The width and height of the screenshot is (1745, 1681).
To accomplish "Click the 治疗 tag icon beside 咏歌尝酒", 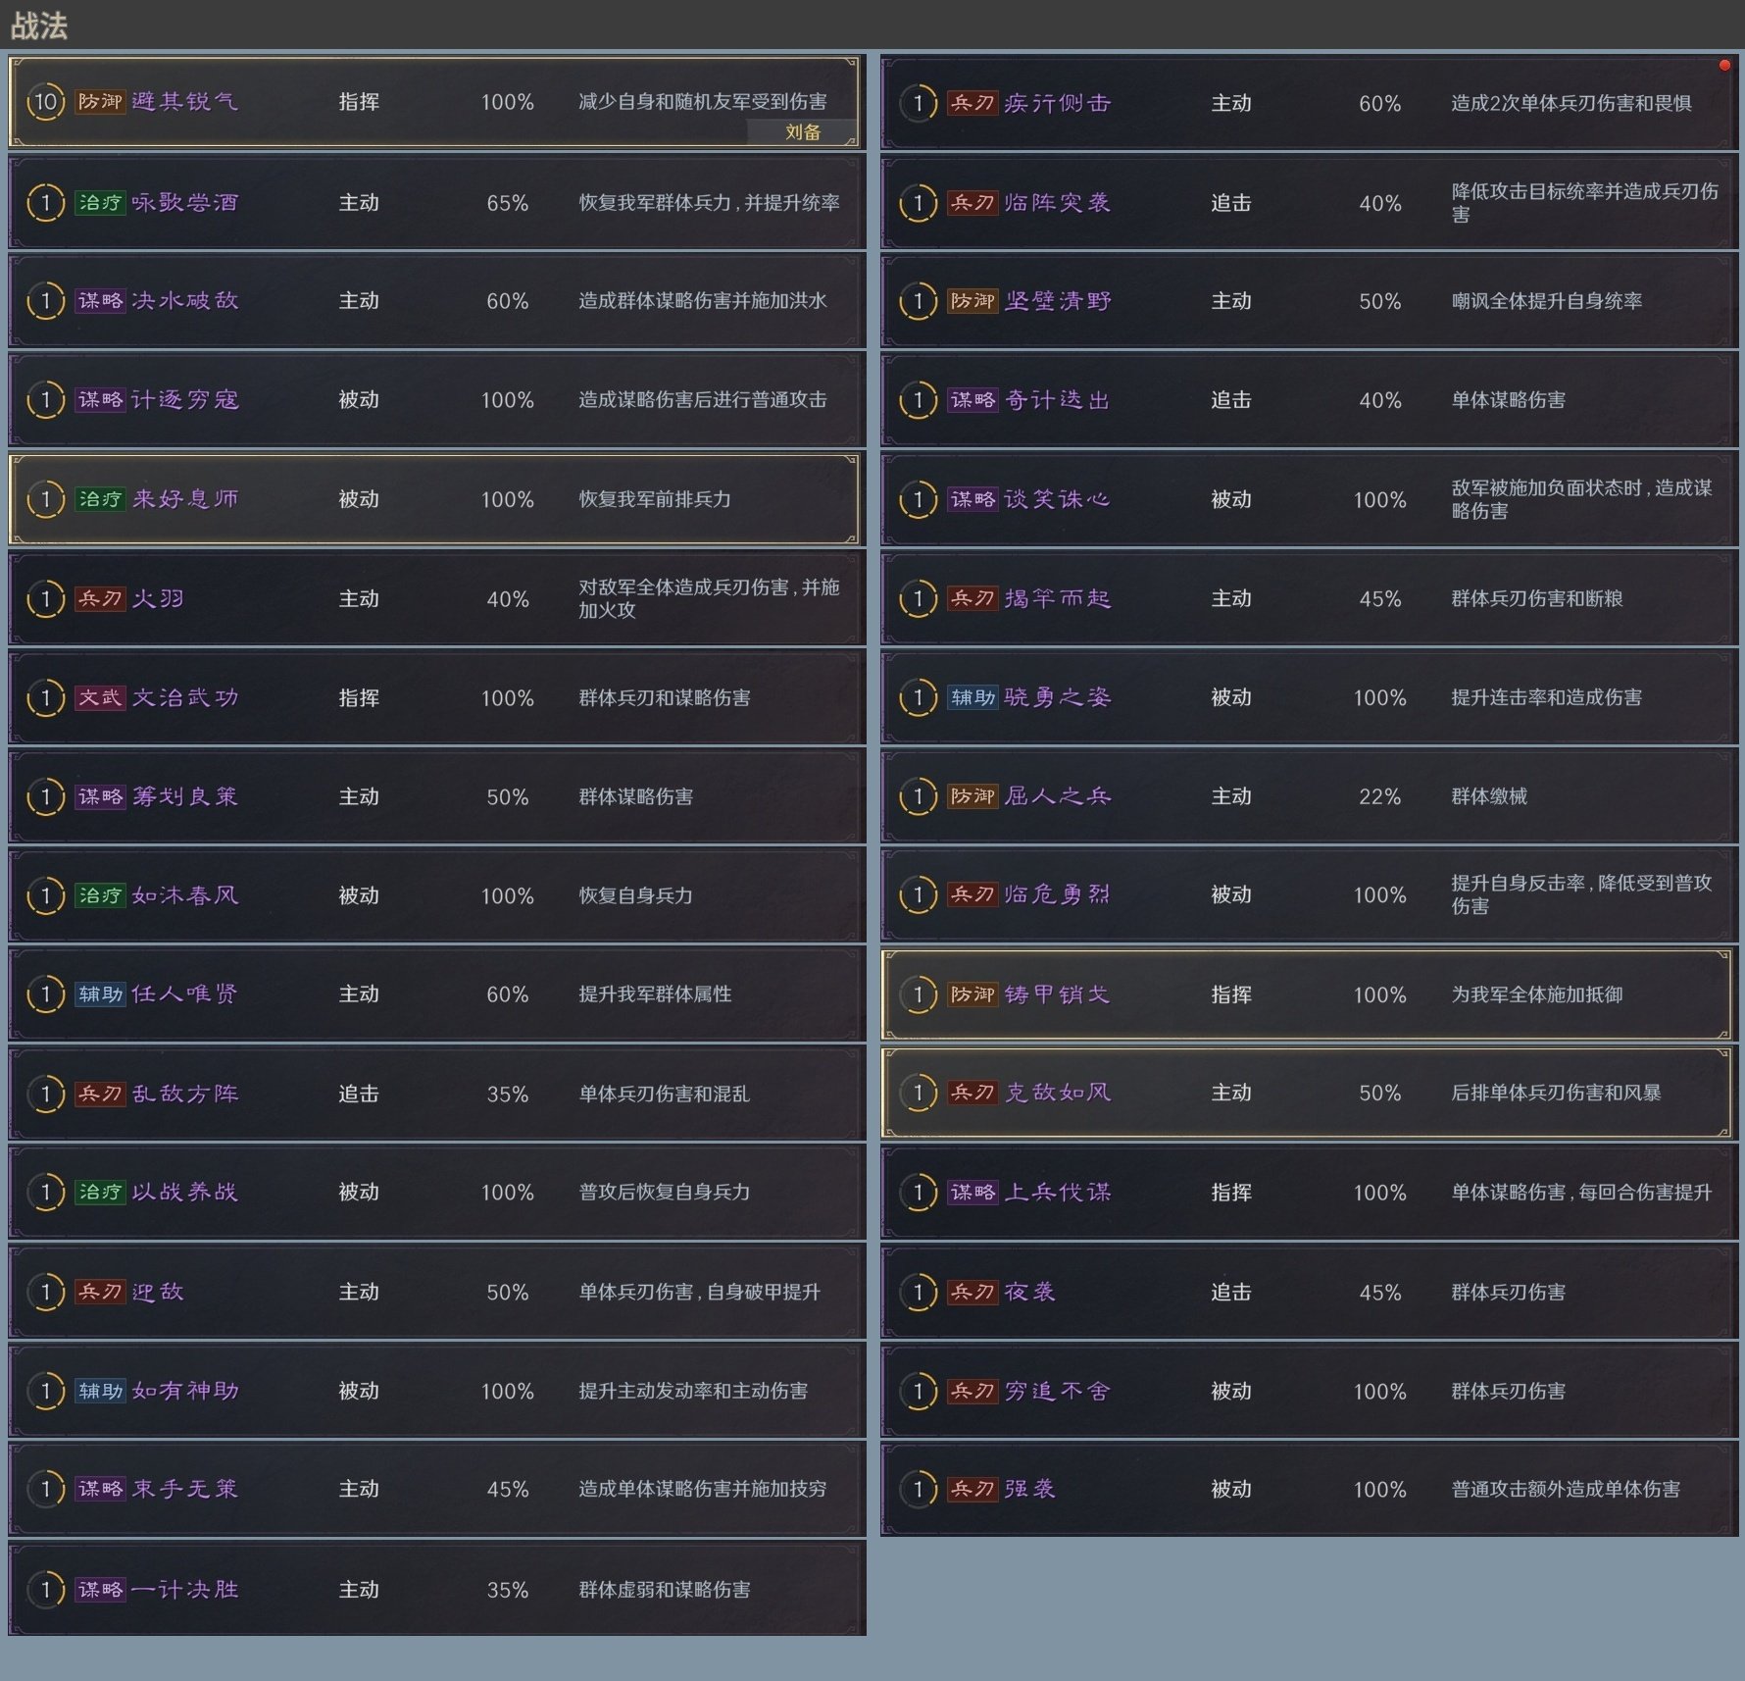I will click(x=101, y=203).
